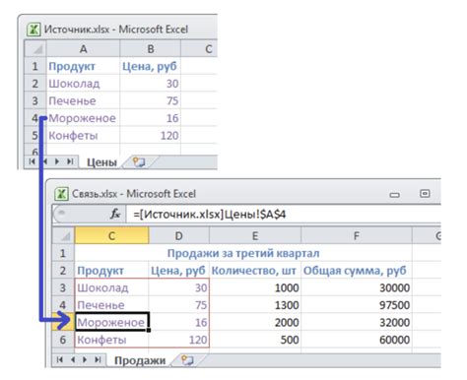Select column A header in Источник.xlsx
The image size is (467, 380).
tap(83, 49)
